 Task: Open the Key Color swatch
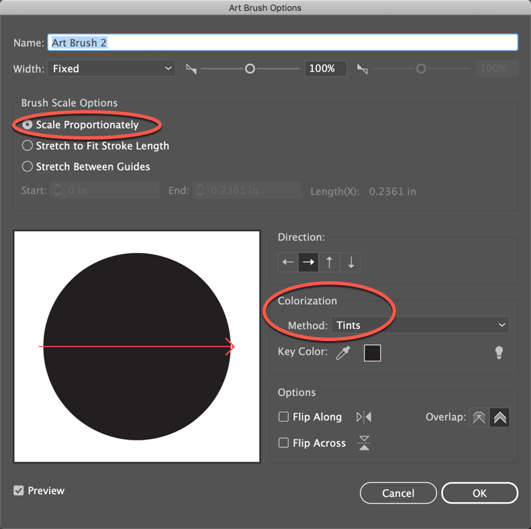[372, 353]
